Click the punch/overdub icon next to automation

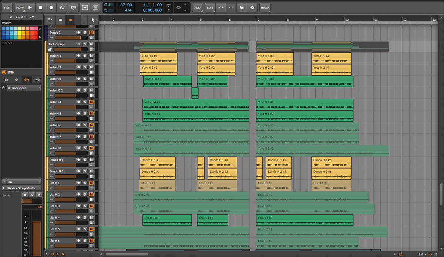tap(74, 7)
